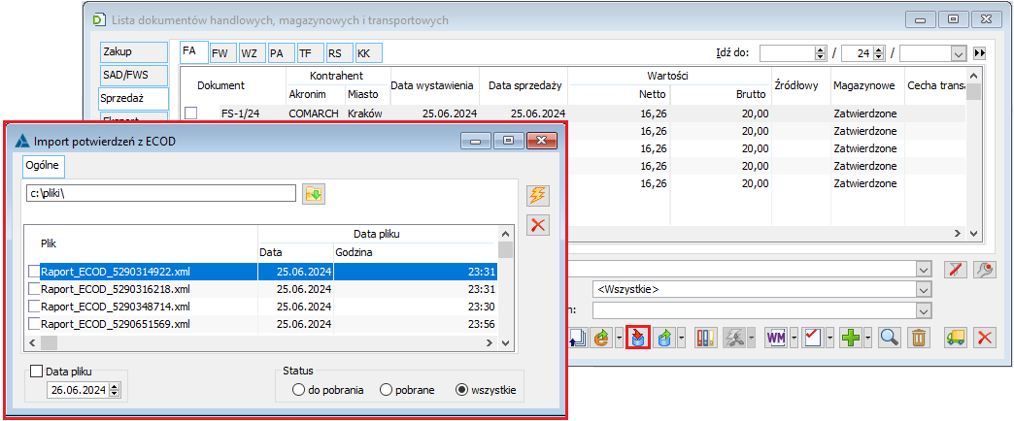Select the 'do pobrania' status radio

click(298, 390)
